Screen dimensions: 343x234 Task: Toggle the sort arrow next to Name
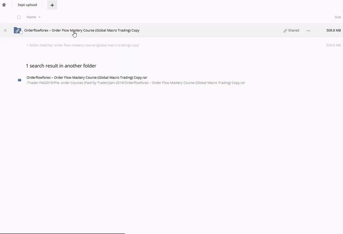pyautogui.click(x=39, y=17)
